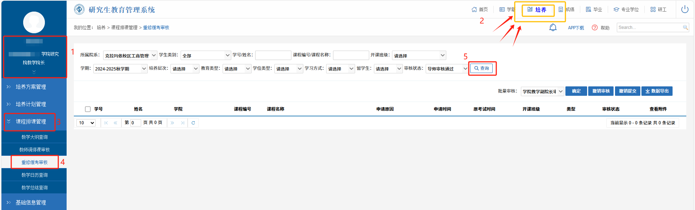Go to the next page arrow
Screen dimensions: 695x210
click(172, 123)
